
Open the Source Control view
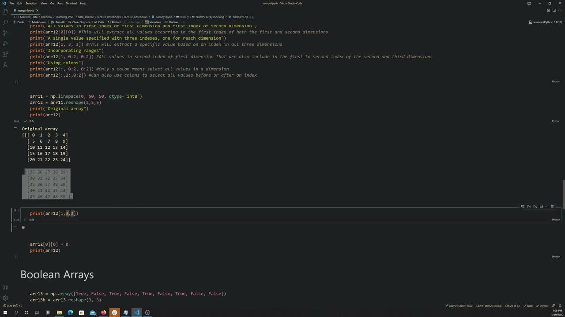(x=5, y=33)
